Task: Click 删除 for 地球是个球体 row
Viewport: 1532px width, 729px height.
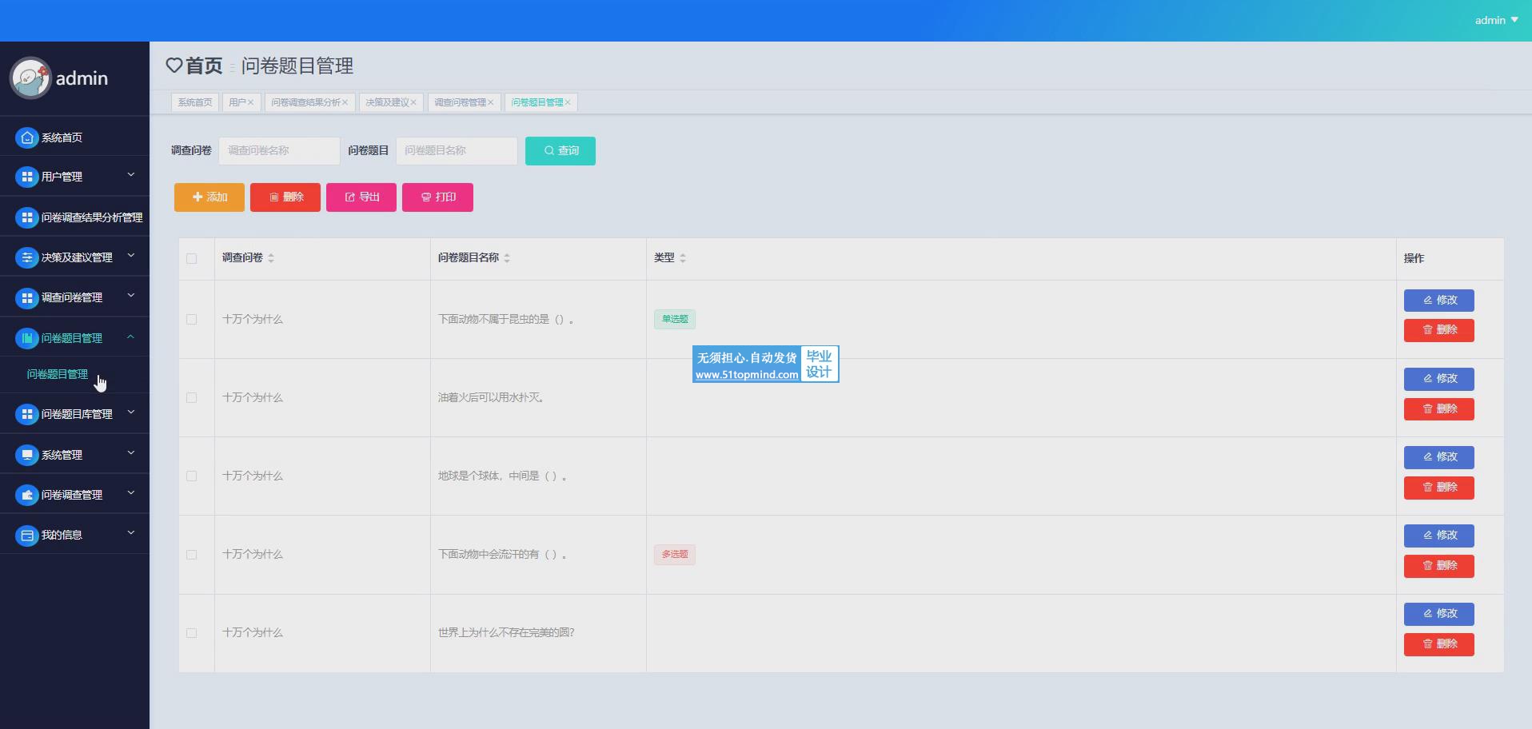Action: tap(1438, 488)
